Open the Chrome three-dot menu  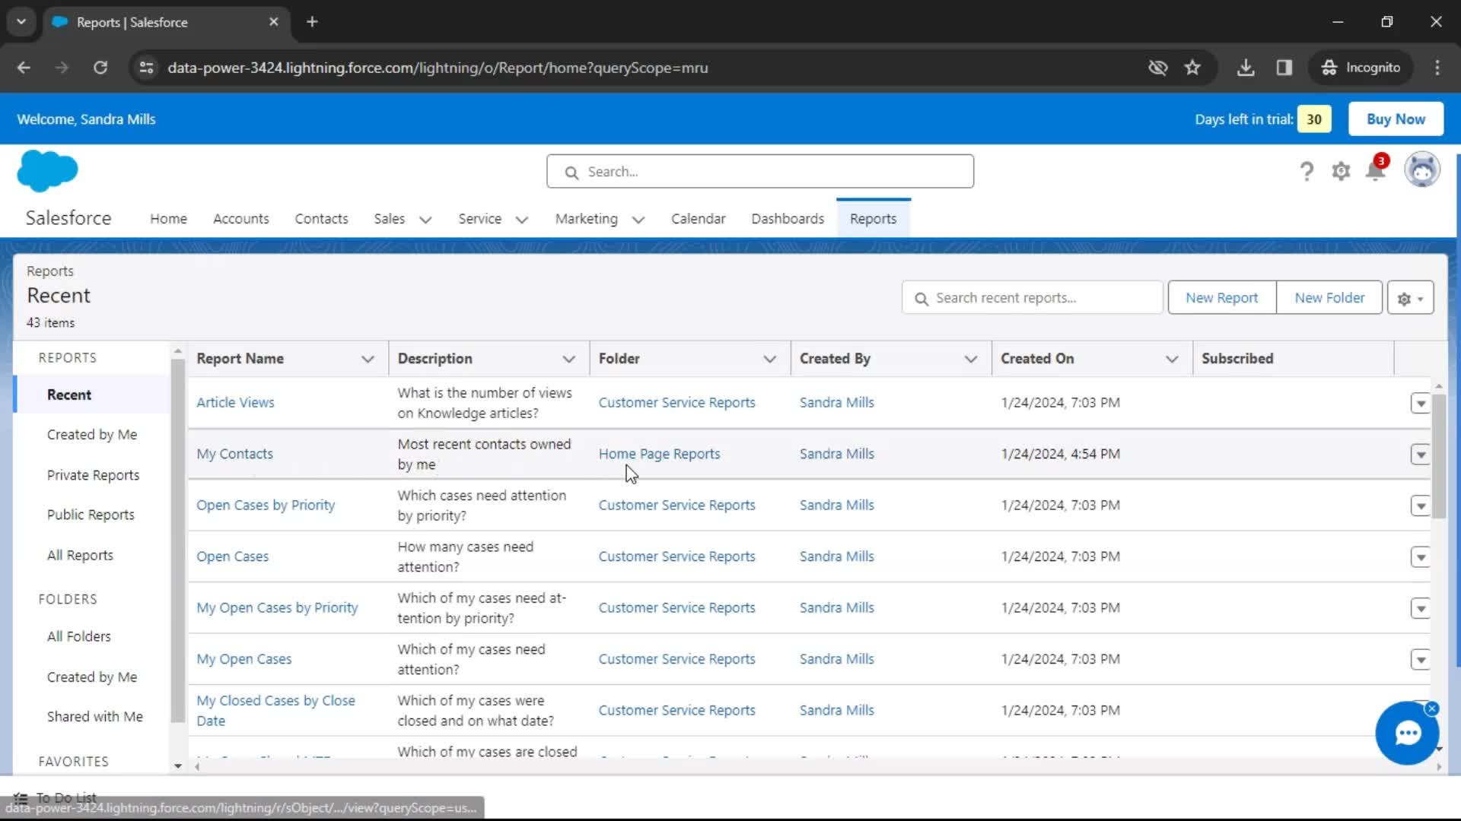click(1437, 68)
